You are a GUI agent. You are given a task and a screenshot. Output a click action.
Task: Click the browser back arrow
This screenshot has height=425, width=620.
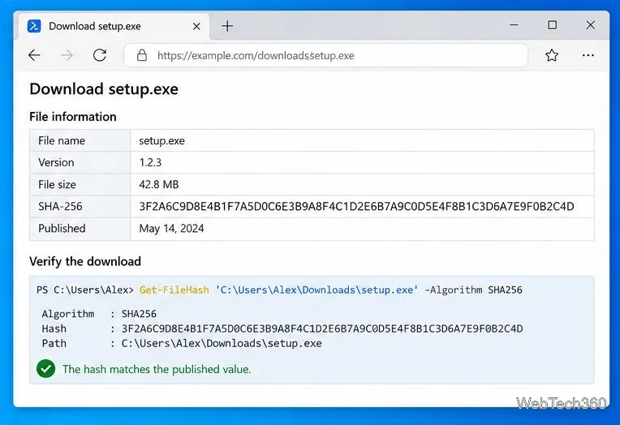click(34, 55)
